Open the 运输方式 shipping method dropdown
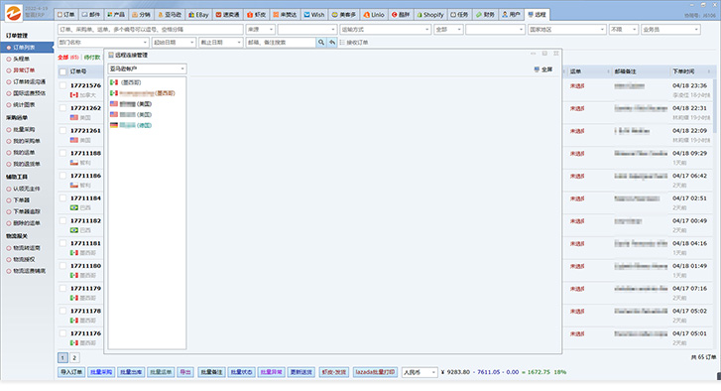 click(x=385, y=30)
